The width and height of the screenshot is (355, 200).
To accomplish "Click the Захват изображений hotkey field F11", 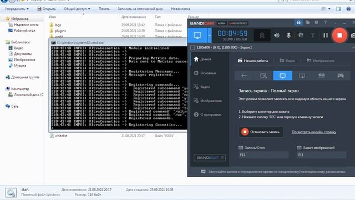I will tap(322, 155).
